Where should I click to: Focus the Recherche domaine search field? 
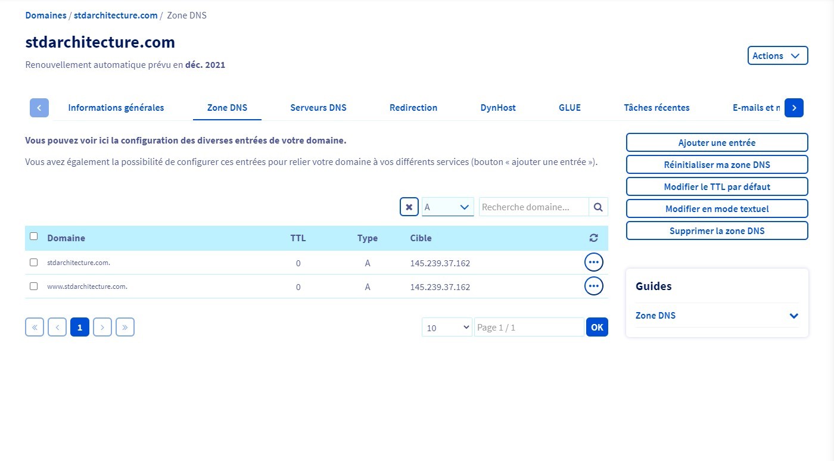(533, 207)
